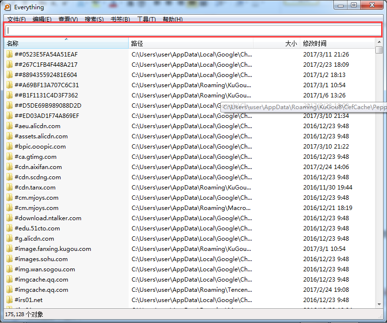The image size is (387, 323).
Task: Select folder icon of ##ED03AD1F74A869EF
Action: click(x=9, y=116)
